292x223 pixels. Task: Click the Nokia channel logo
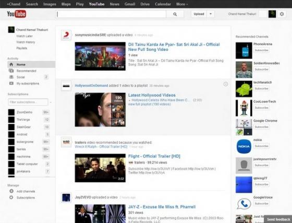(244, 146)
